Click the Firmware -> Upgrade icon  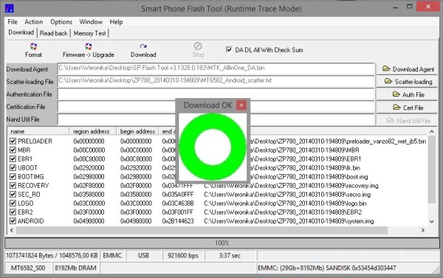tap(88, 46)
